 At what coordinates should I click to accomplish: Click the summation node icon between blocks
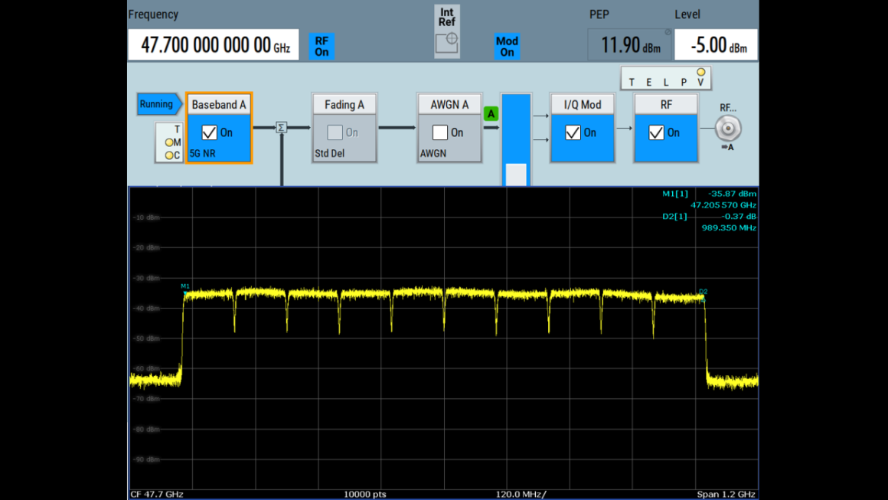point(281,128)
